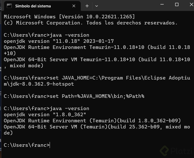Click the set Path=%JAVA_HOME%\bin command
194x158 pixels.
[x=74, y=96]
